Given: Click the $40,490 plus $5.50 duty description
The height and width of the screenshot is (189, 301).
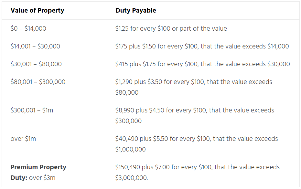Looking at the screenshot, I should 197,144.
